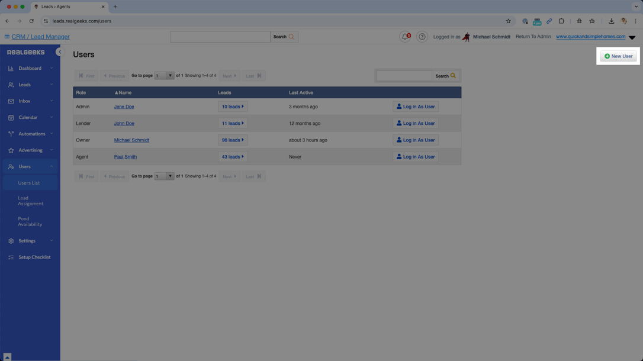Open Automations in the sidebar
The image size is (643, 361).
[31, 134]
